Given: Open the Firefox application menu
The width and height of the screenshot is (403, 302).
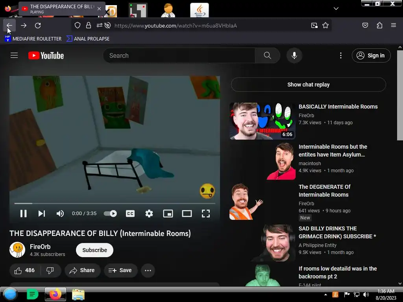Looking at the screenshot, I should coord(393,25).
